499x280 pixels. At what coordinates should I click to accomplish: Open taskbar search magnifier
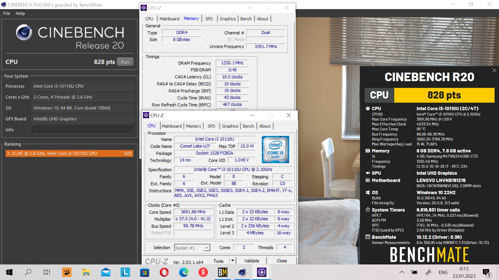pos(28,272)
